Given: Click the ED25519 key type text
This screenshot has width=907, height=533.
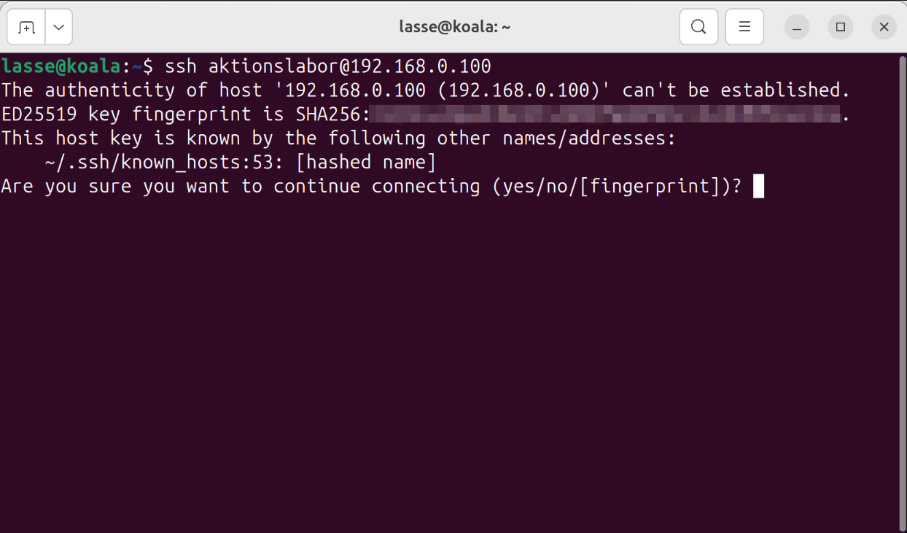Looking at the screenshot, I should 39,114.
